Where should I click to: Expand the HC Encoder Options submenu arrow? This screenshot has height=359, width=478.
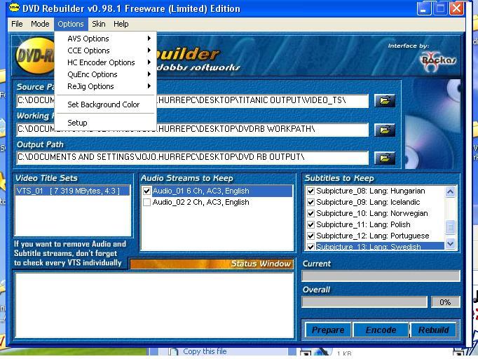coord(149,62)
